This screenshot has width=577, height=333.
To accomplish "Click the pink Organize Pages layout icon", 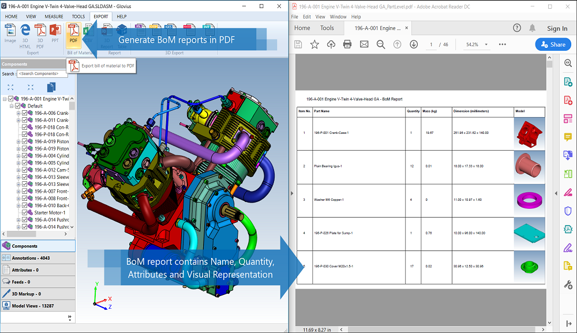I will tap(568, 118).
